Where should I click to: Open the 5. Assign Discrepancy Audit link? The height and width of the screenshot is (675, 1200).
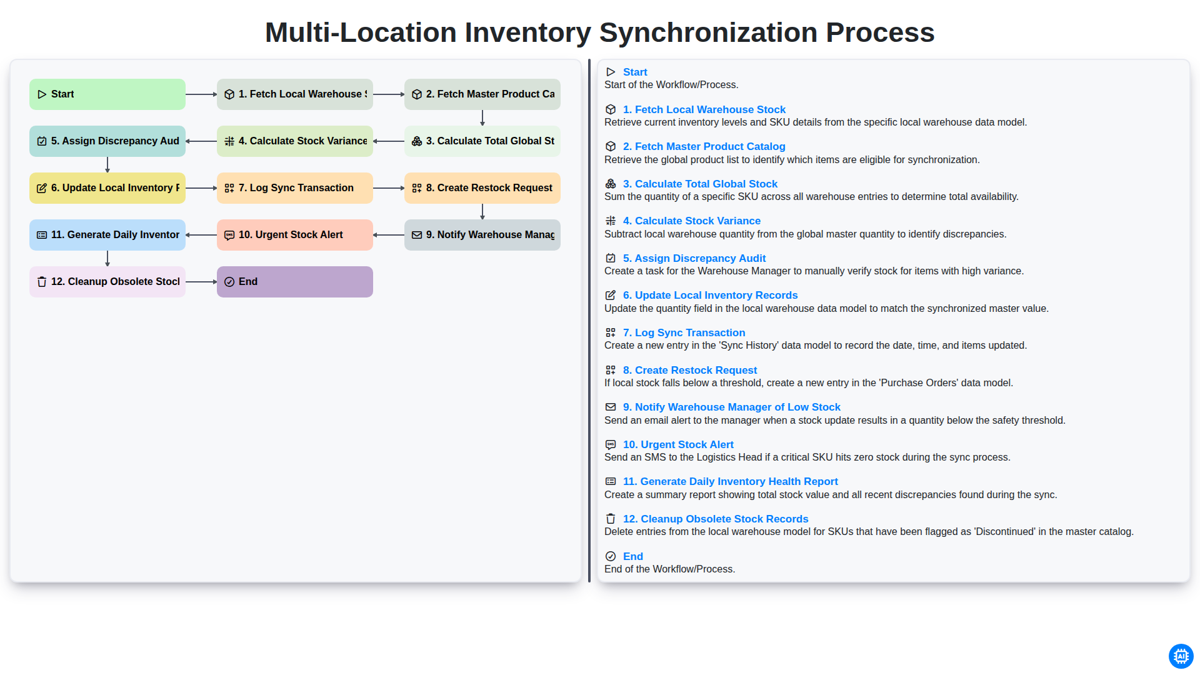click(x=694, y=258)
